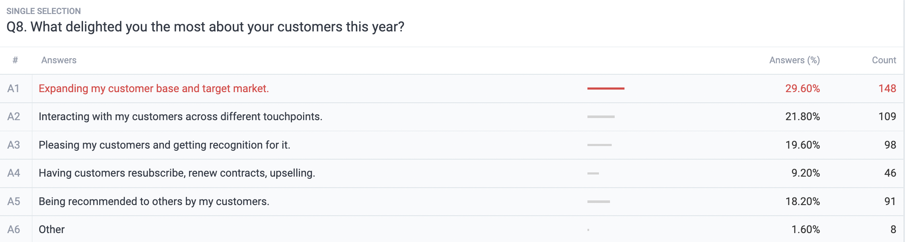Image resolution: width=905 pixels, height=242 pixels.
Task: Click the '#' column header
Action: point(15,60)
